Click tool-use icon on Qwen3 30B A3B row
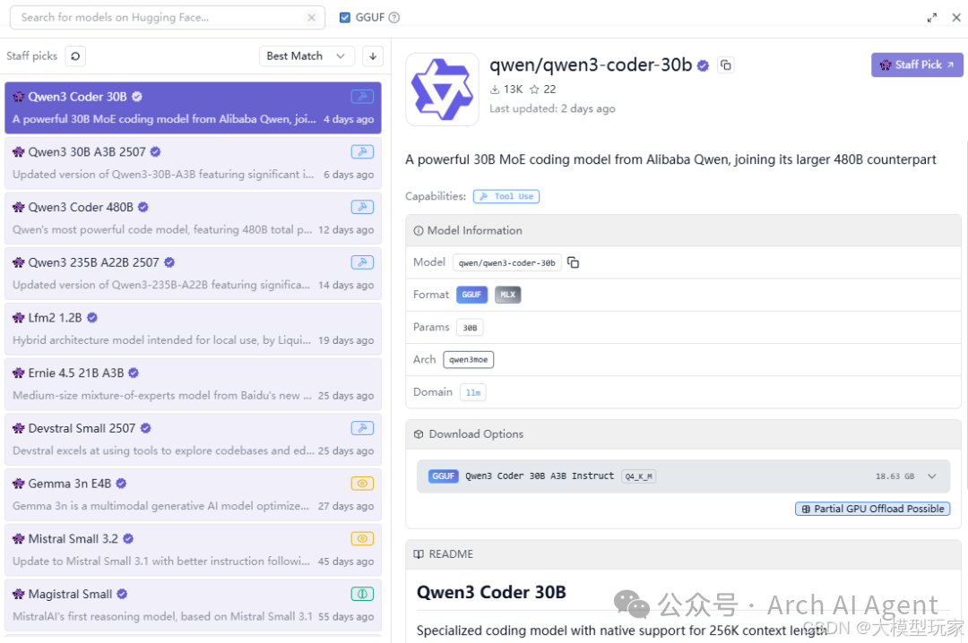This screenshot has height=643, width=968. point(362,152)
